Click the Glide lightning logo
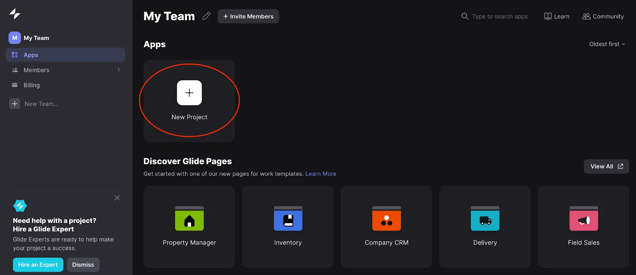 pyautogui.click(x=15, y=14)
